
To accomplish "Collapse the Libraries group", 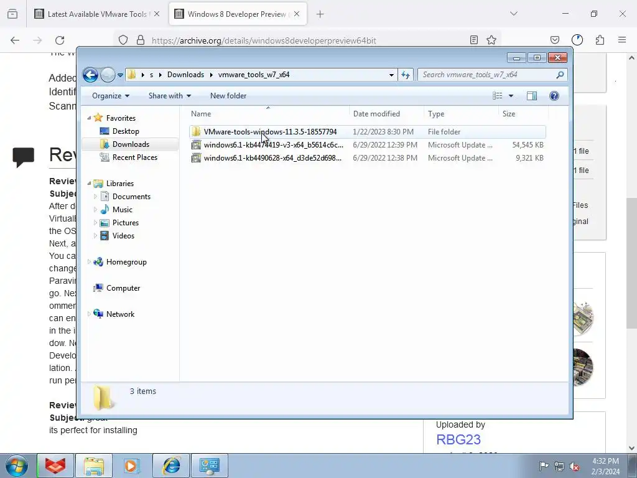I will pyautogui.click(x=89, y=184).
